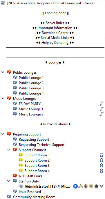
Task: Collapse the Requiring Support channel tree
Action: (x=3, y=134)
